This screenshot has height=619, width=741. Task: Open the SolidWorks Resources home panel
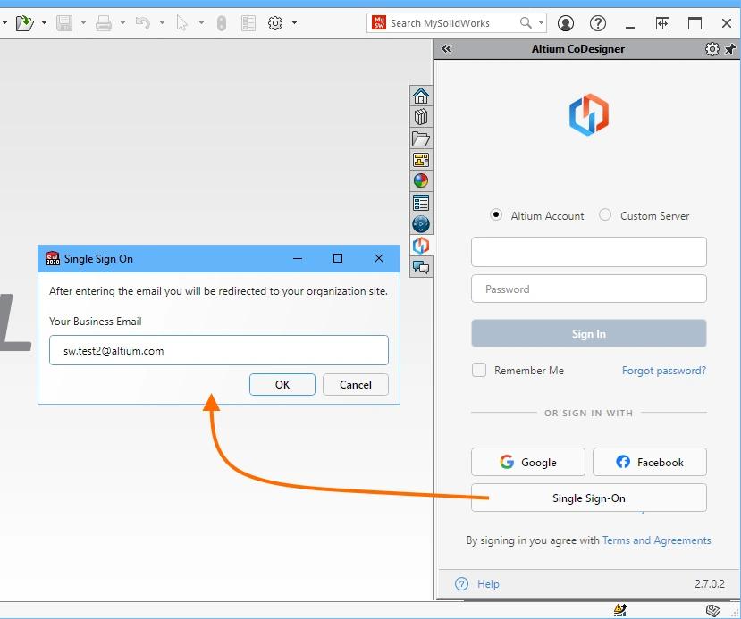coord(421,96)
